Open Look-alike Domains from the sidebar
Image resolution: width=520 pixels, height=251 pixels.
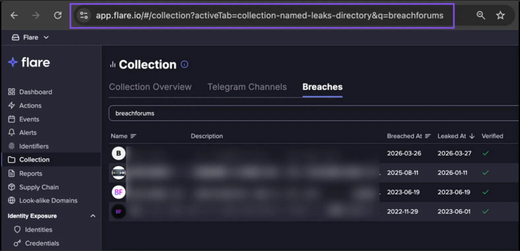click(x=43, y=200)
